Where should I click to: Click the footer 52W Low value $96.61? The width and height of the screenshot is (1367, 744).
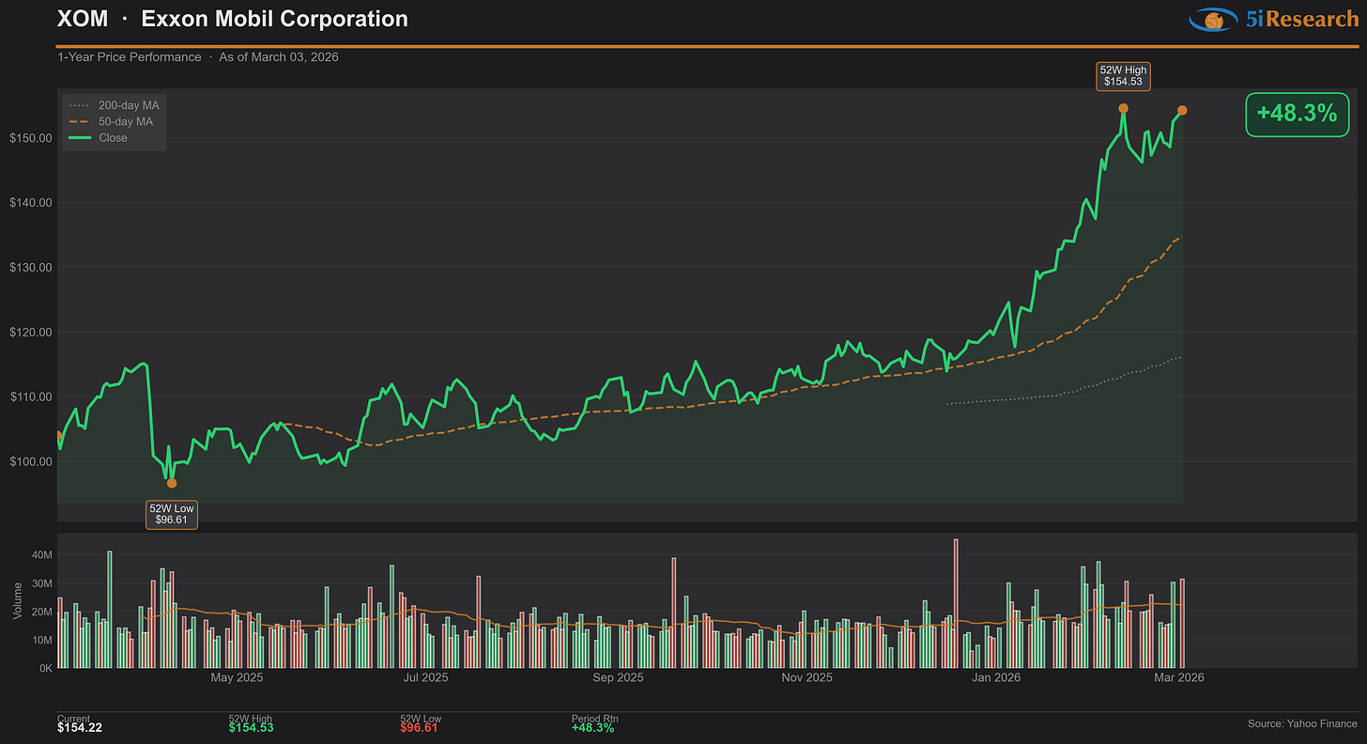419,729
